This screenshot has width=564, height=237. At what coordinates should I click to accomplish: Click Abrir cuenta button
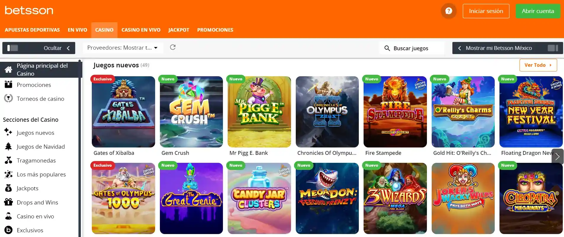(538, 11)
